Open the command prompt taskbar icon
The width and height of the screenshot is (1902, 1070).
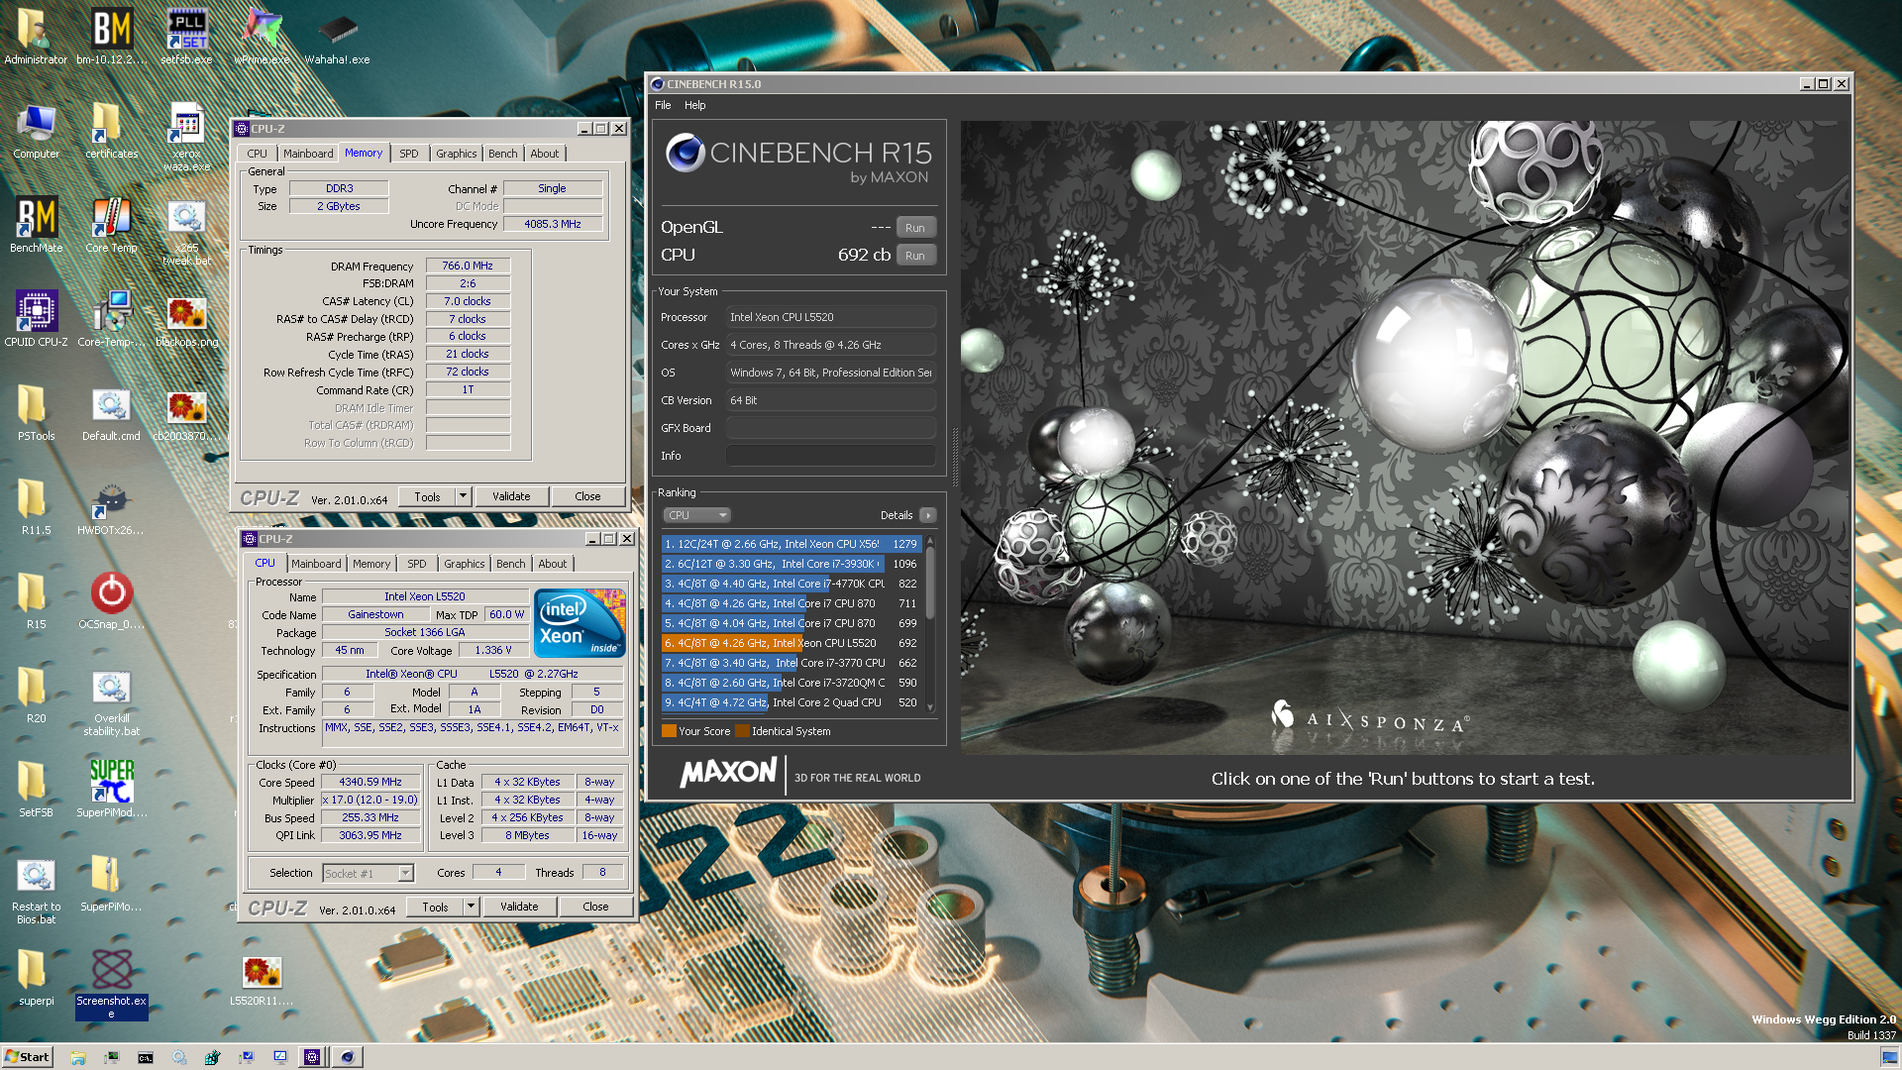point(146,1057)
